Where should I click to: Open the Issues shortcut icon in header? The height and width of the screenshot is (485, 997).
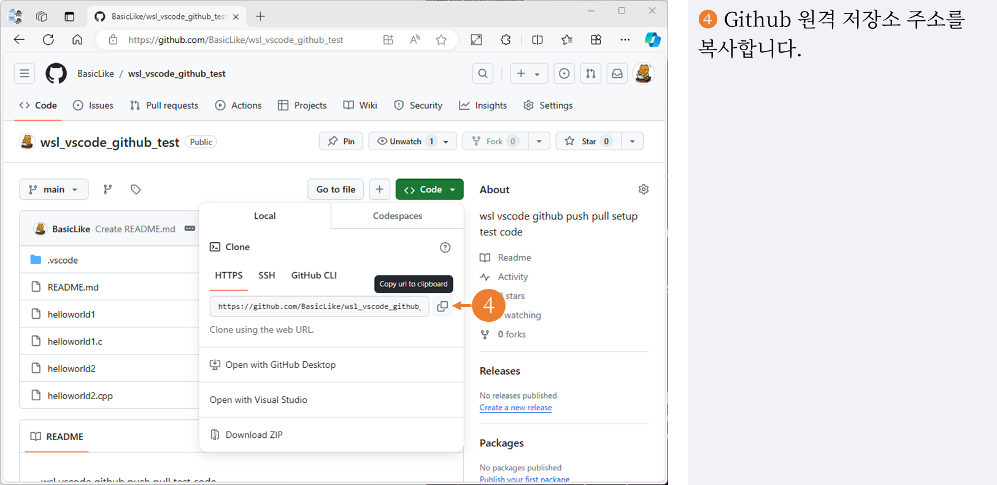tap(564, 74)
